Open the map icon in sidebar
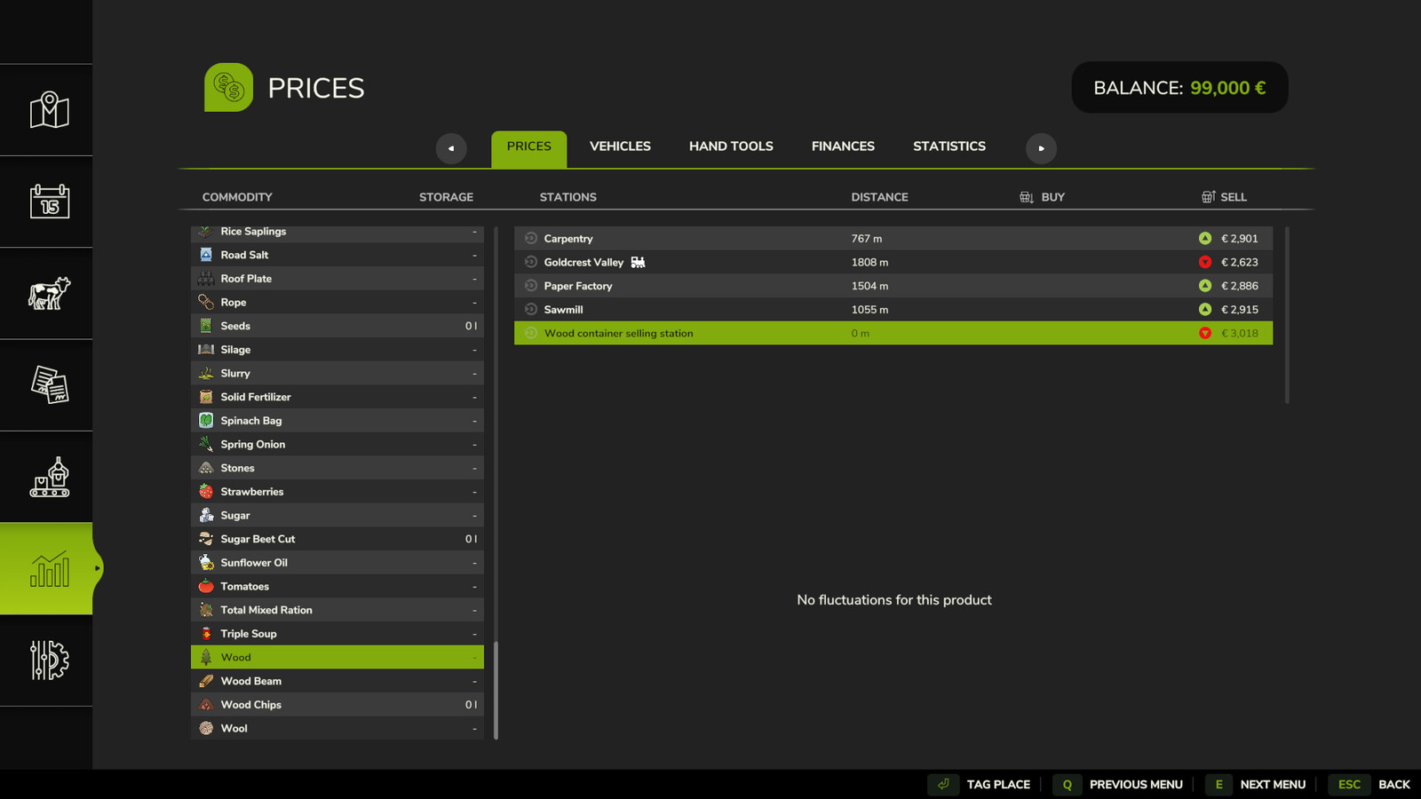 (49, 110)
